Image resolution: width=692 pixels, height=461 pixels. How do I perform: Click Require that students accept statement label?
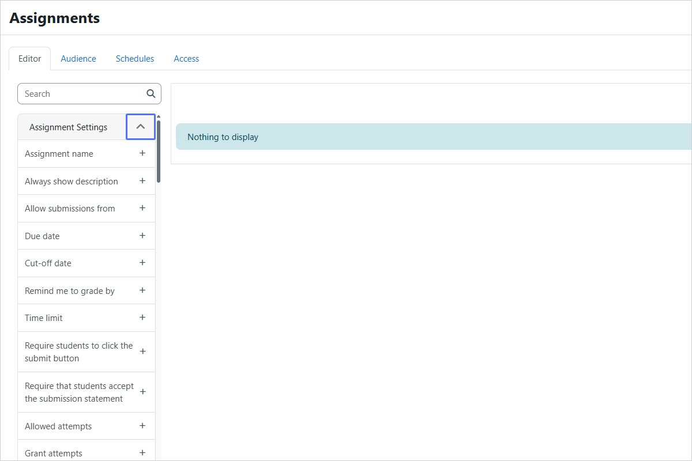click(79, 392)
